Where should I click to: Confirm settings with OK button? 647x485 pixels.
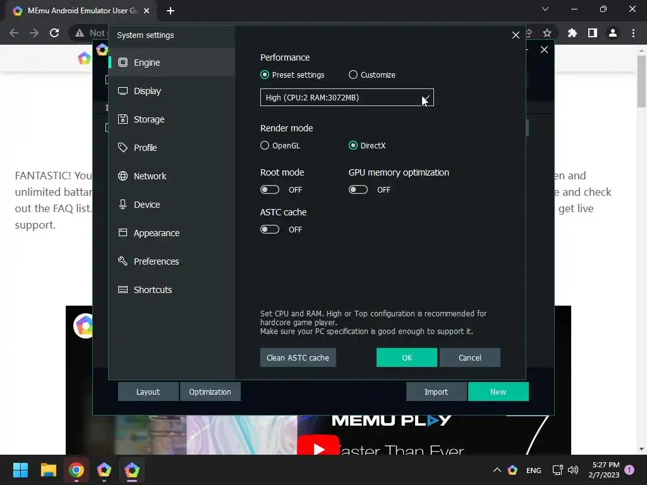click(407, 357)
